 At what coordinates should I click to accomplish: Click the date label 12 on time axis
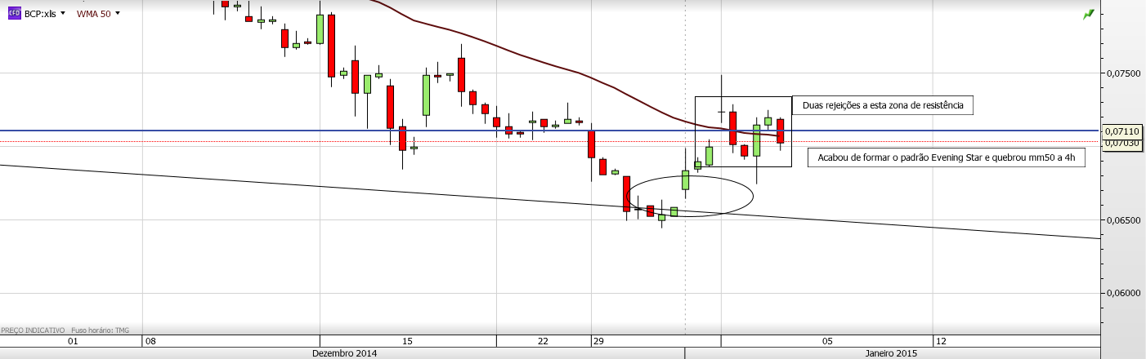941,341
